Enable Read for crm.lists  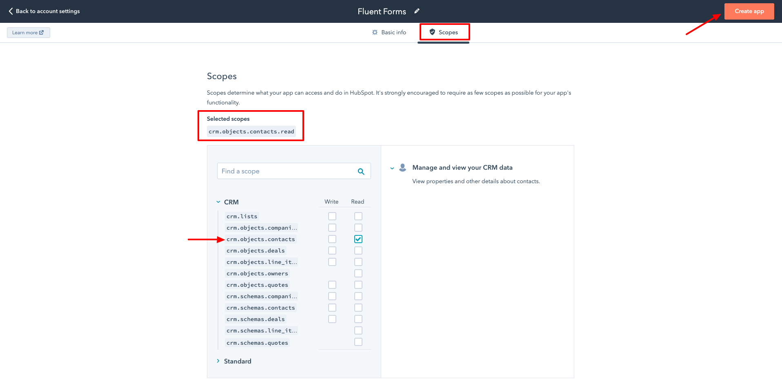pyautogui.click(x=358, y=216)
